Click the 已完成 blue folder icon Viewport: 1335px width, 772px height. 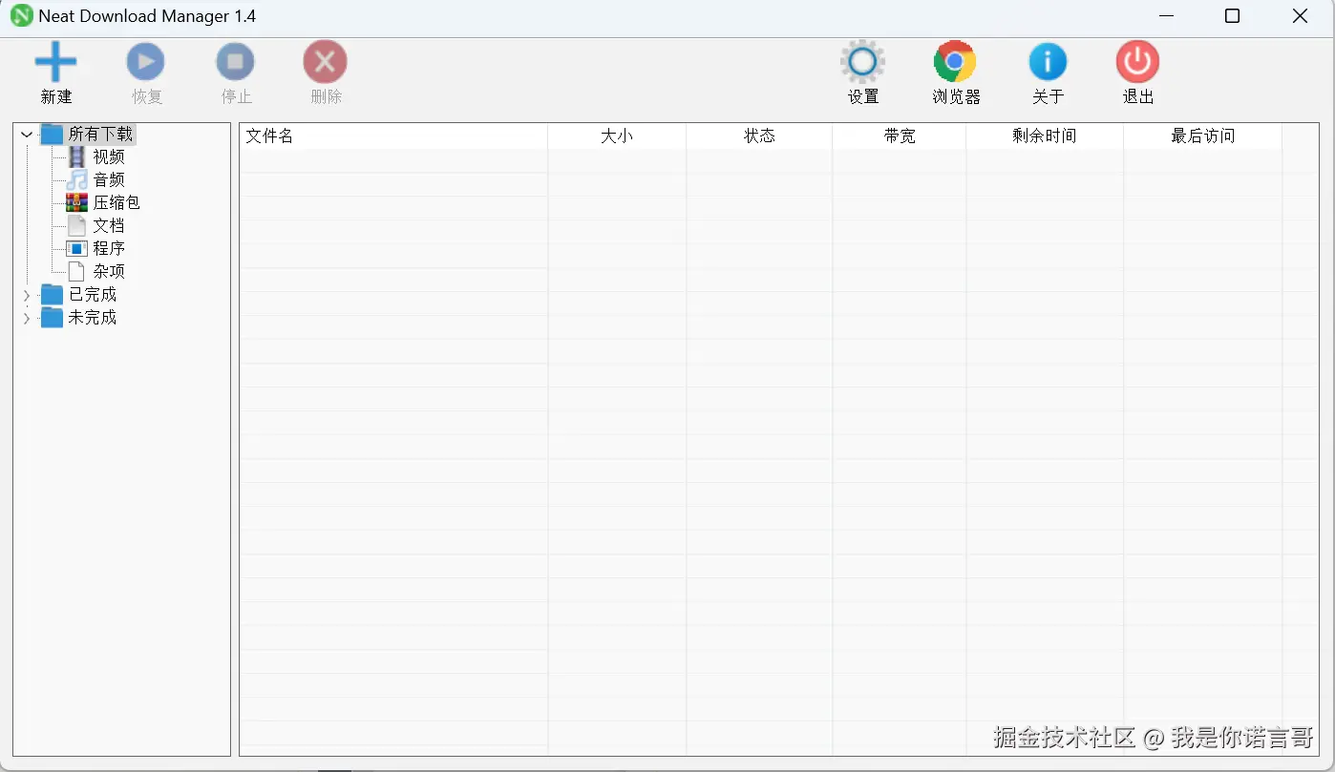pyautogui.click(x=53, y=295)
